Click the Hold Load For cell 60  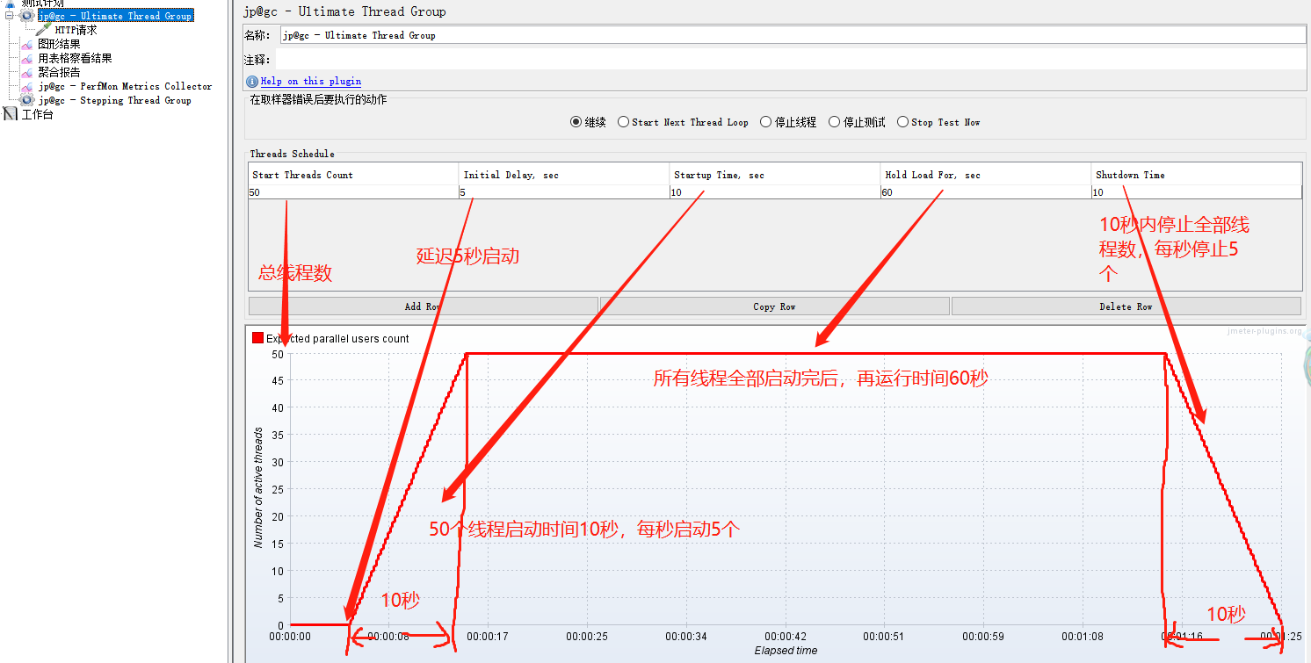(x=986, y=192)
